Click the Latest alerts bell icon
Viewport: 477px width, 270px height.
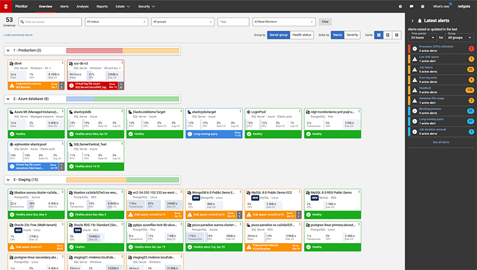click(x=420, y=21)
